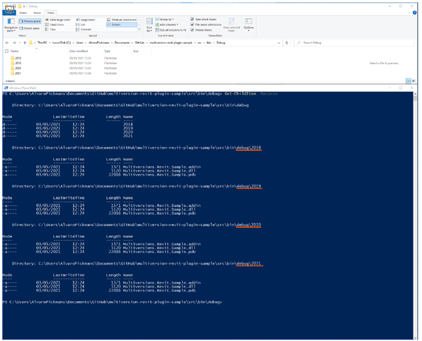The height and width of the screenshot is (341, 422).
Task: Go back using the Back arrow
Action: (x=7, y=43)
